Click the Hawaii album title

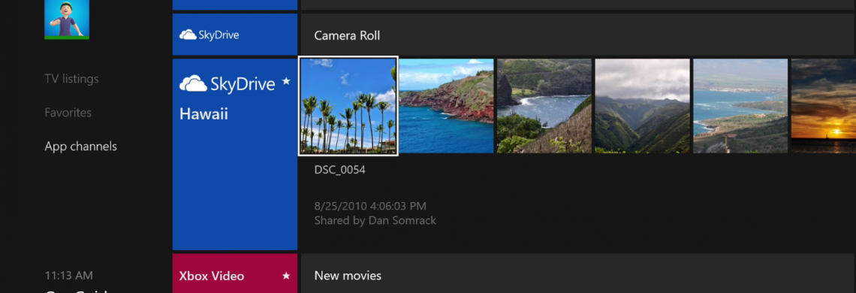click(x=203, y=114)
